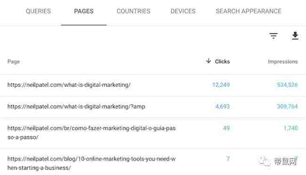The width and height of the screenshot is (306, 175).
Task: Open the Search Appearance tab
Action: (249, 11)
